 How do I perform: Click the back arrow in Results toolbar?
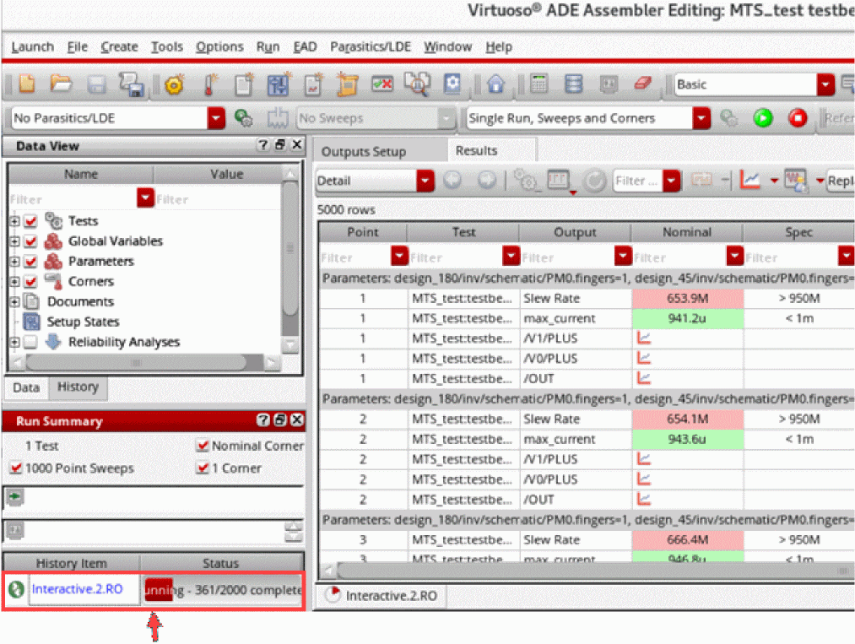pyautogui.click(x=452, y=180)
